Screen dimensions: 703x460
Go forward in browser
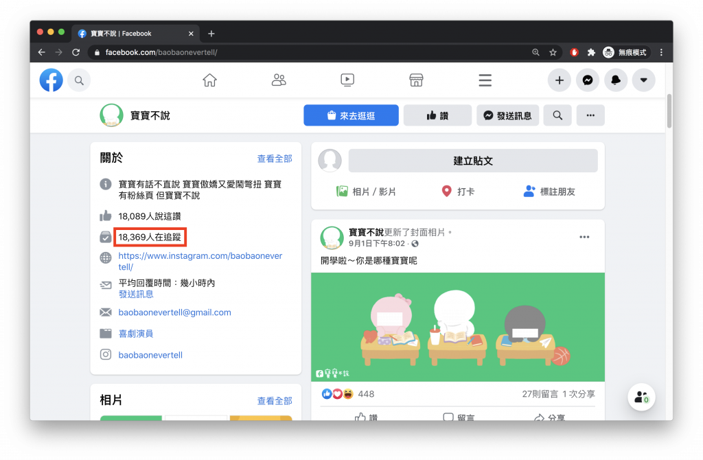click(x=59, y=52)
